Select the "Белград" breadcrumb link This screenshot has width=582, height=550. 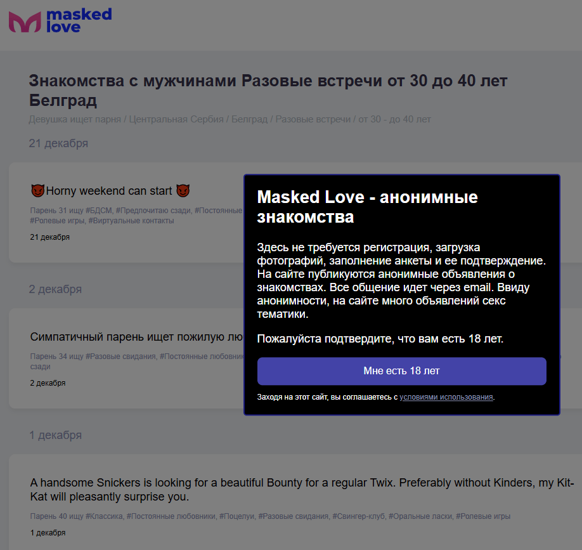[x=250, y=119]
